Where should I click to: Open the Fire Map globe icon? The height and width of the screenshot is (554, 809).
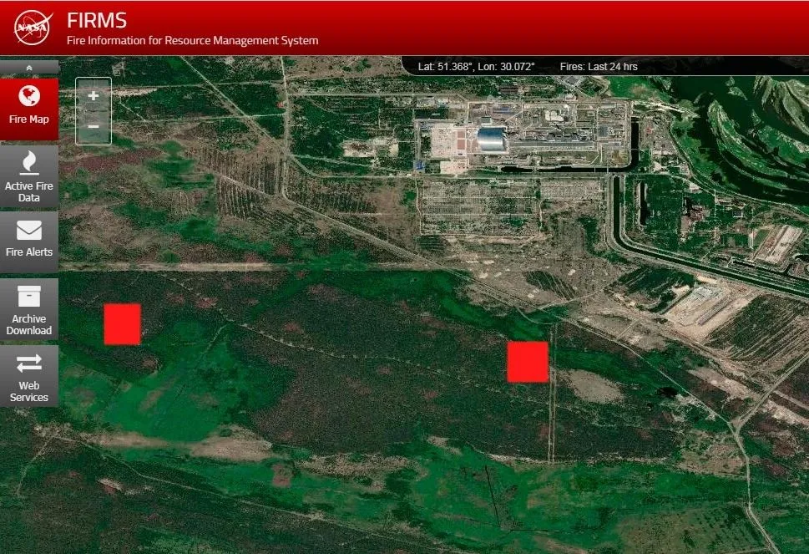pyautogui.click(x=29, y=95)
